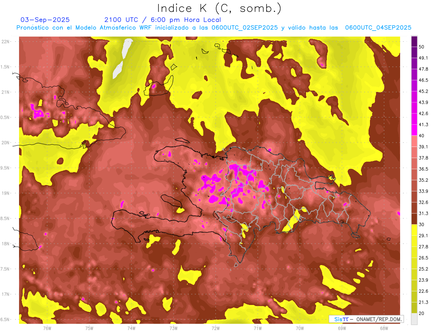Image resolution: width=431 pixels, height=333 pixels.
Task: Click the "19N" latitude axis label
Action: [x=6, y=193]
